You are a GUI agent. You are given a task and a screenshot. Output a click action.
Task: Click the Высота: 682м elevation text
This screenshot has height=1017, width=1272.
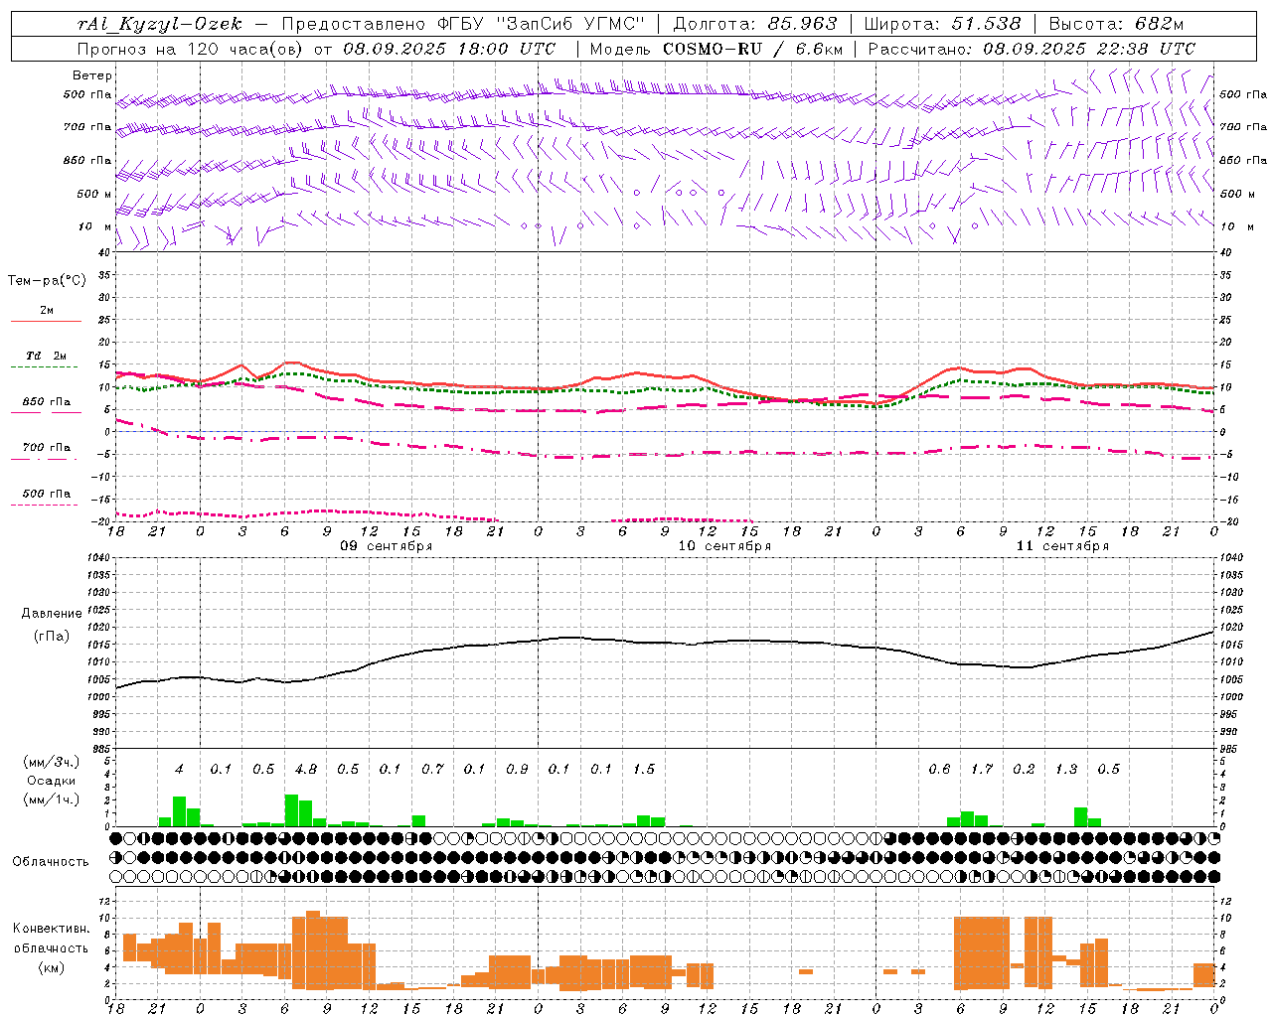(1117, 24)
